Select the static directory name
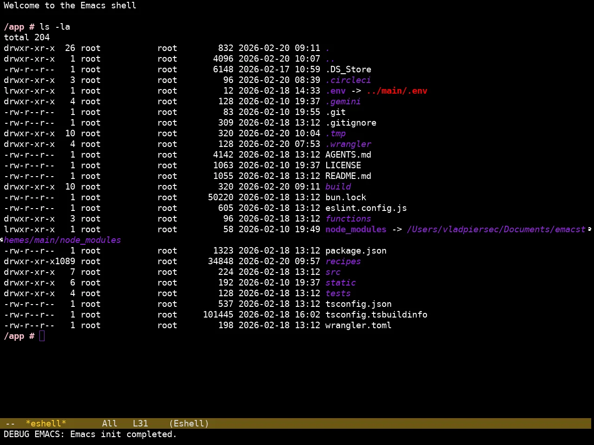 [341, 283]
